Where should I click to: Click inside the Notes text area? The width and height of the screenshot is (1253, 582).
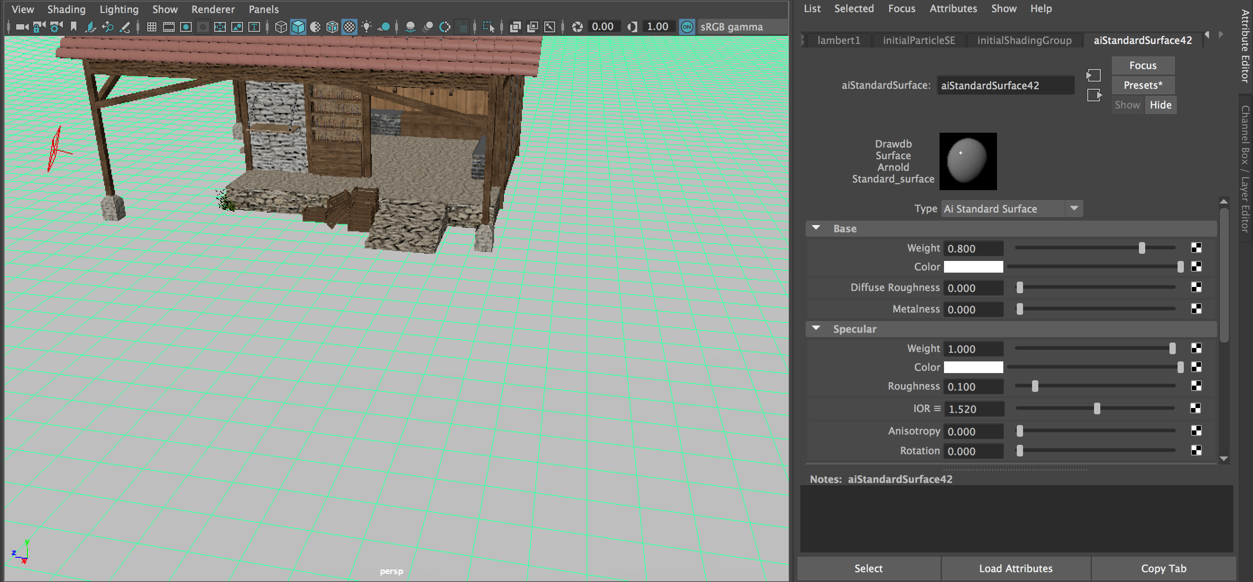[1012, 520]
